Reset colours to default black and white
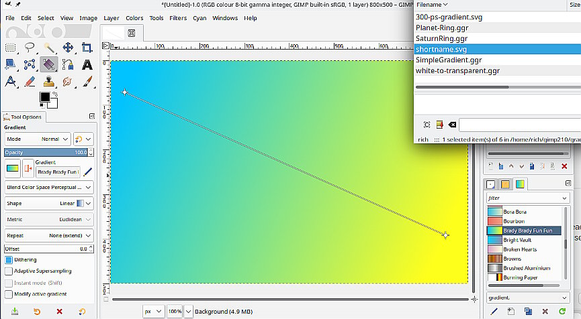This screenshot has height=319, width=581. point(42,106)
